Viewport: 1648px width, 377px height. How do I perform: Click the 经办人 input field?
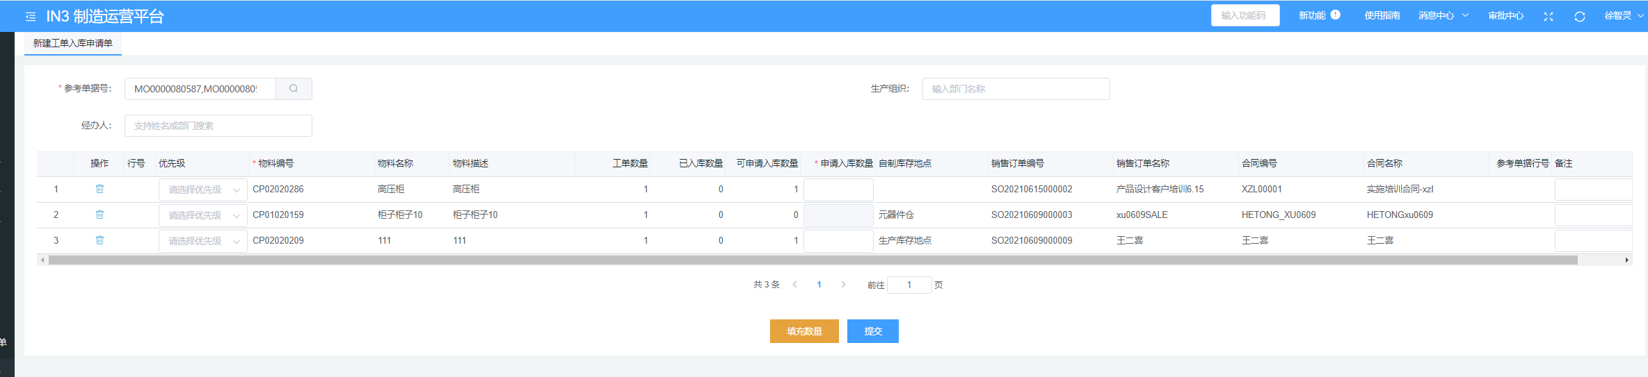click(x=218, y=126)
